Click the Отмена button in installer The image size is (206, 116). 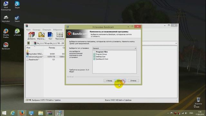point(133,81)
